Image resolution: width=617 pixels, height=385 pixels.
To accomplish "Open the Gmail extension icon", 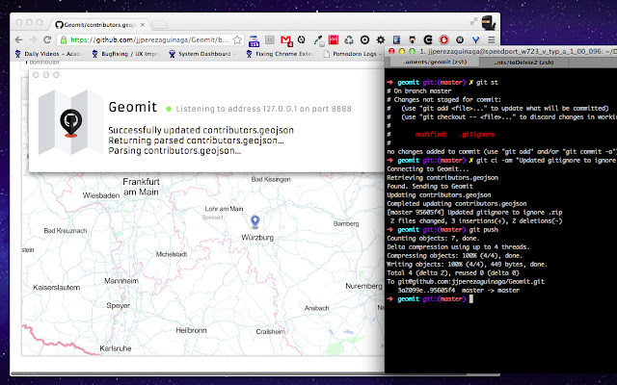I will (286, 40).
